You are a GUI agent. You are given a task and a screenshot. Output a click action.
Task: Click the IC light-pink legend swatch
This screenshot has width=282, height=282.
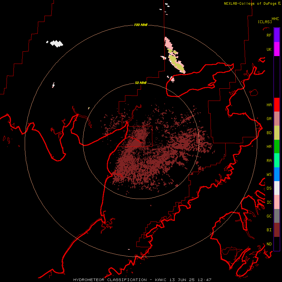277,202
